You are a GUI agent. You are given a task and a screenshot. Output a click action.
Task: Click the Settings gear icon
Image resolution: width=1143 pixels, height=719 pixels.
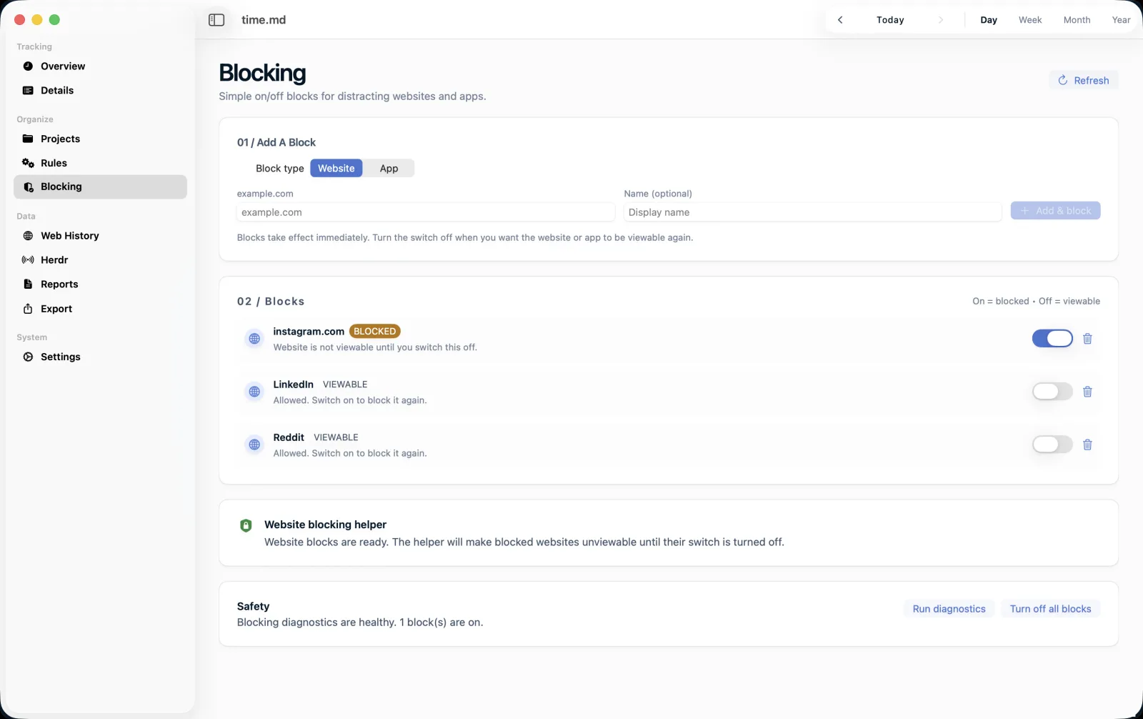pos(28,357)
